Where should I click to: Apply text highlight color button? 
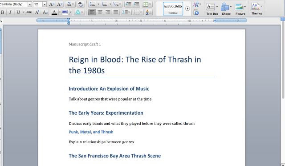[x=65, y=12]
